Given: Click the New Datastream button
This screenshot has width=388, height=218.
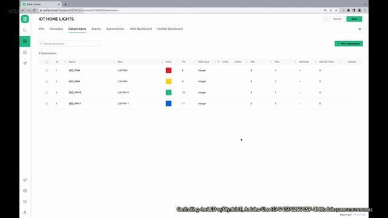Looking at the screenshot, I should pos(349,44).
